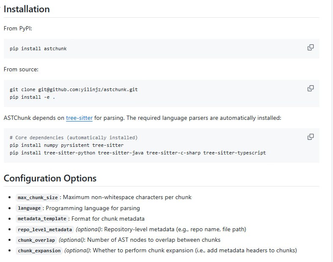
Task: Open the tree-sitter link
Action: tap(79, 118)
